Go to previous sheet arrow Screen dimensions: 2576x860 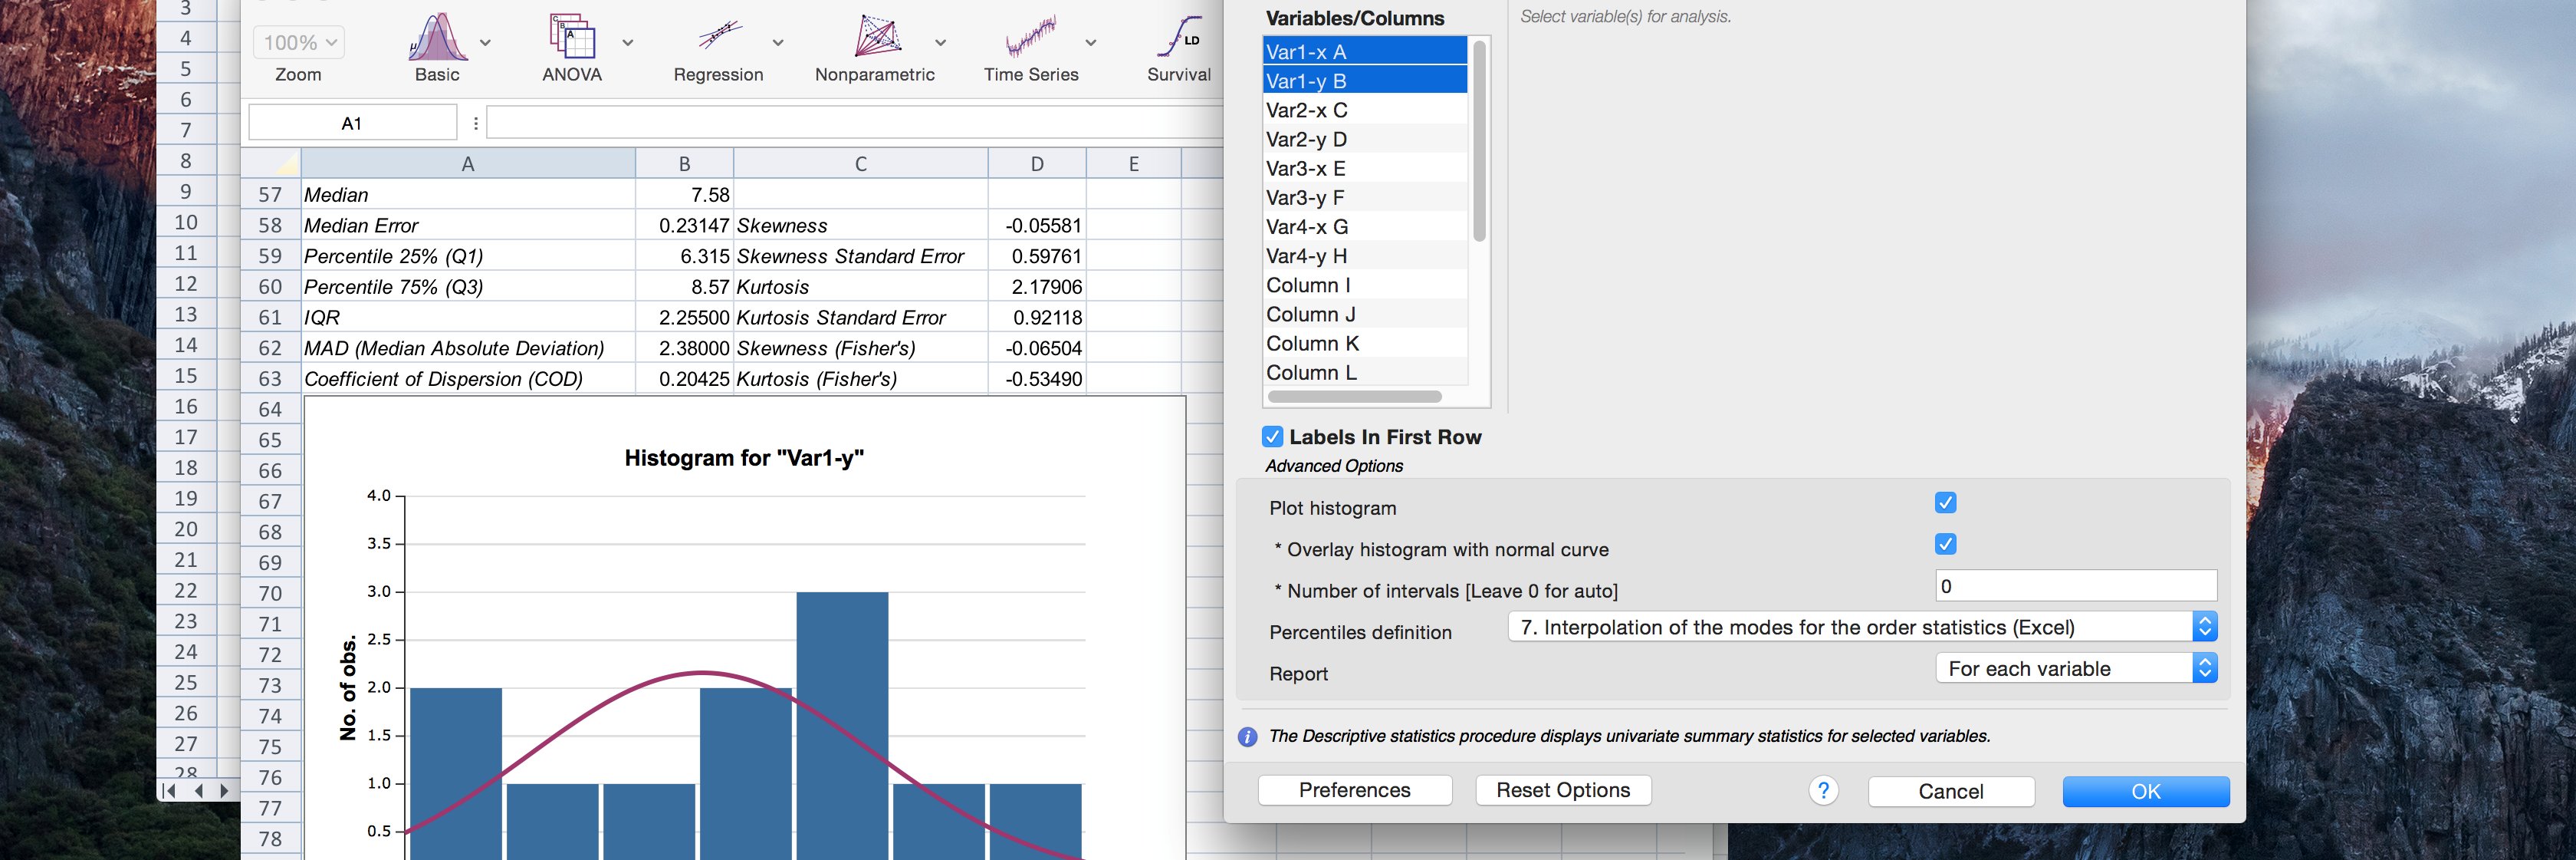tap(198, 791)
